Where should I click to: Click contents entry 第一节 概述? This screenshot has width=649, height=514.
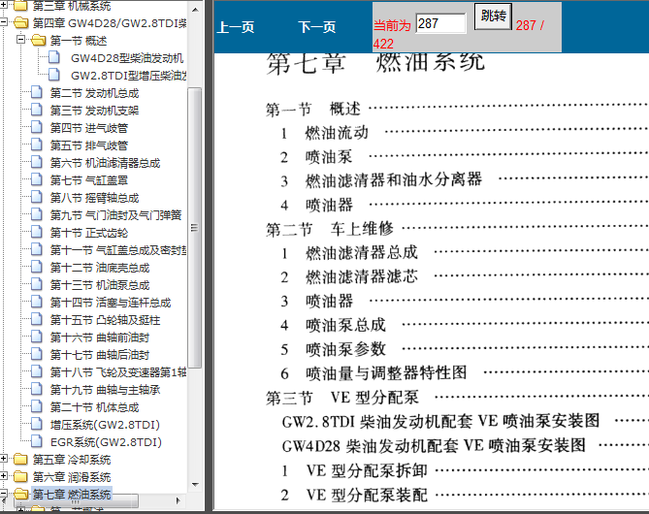313,110
